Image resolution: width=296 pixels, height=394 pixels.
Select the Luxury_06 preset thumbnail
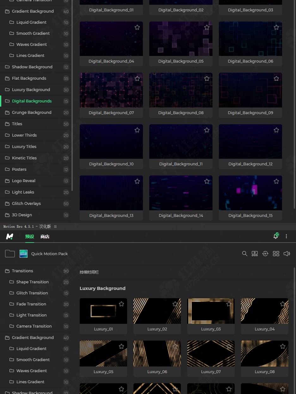click(x=157, y=354)
